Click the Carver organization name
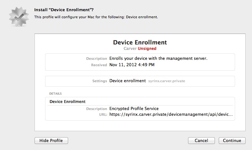 [x=130, y=49]
